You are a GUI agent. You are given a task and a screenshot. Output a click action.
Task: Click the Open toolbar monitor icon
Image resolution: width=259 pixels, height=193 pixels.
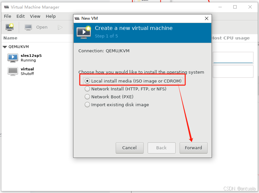(x=28, y=27)
